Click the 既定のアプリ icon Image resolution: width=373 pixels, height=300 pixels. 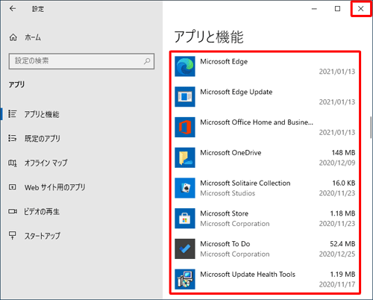pyautogui.click(x=12, y=138)
